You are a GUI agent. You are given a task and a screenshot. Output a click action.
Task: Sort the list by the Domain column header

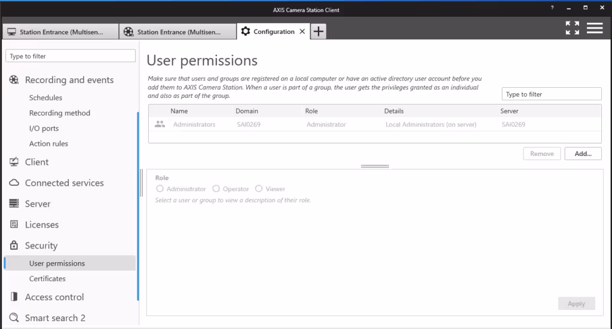click(247, 111)
